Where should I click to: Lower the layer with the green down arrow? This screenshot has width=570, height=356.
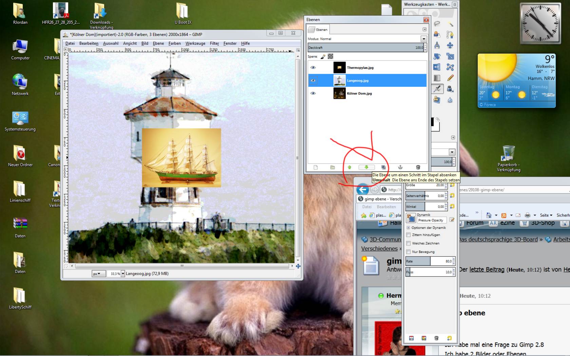click(366, 167)
